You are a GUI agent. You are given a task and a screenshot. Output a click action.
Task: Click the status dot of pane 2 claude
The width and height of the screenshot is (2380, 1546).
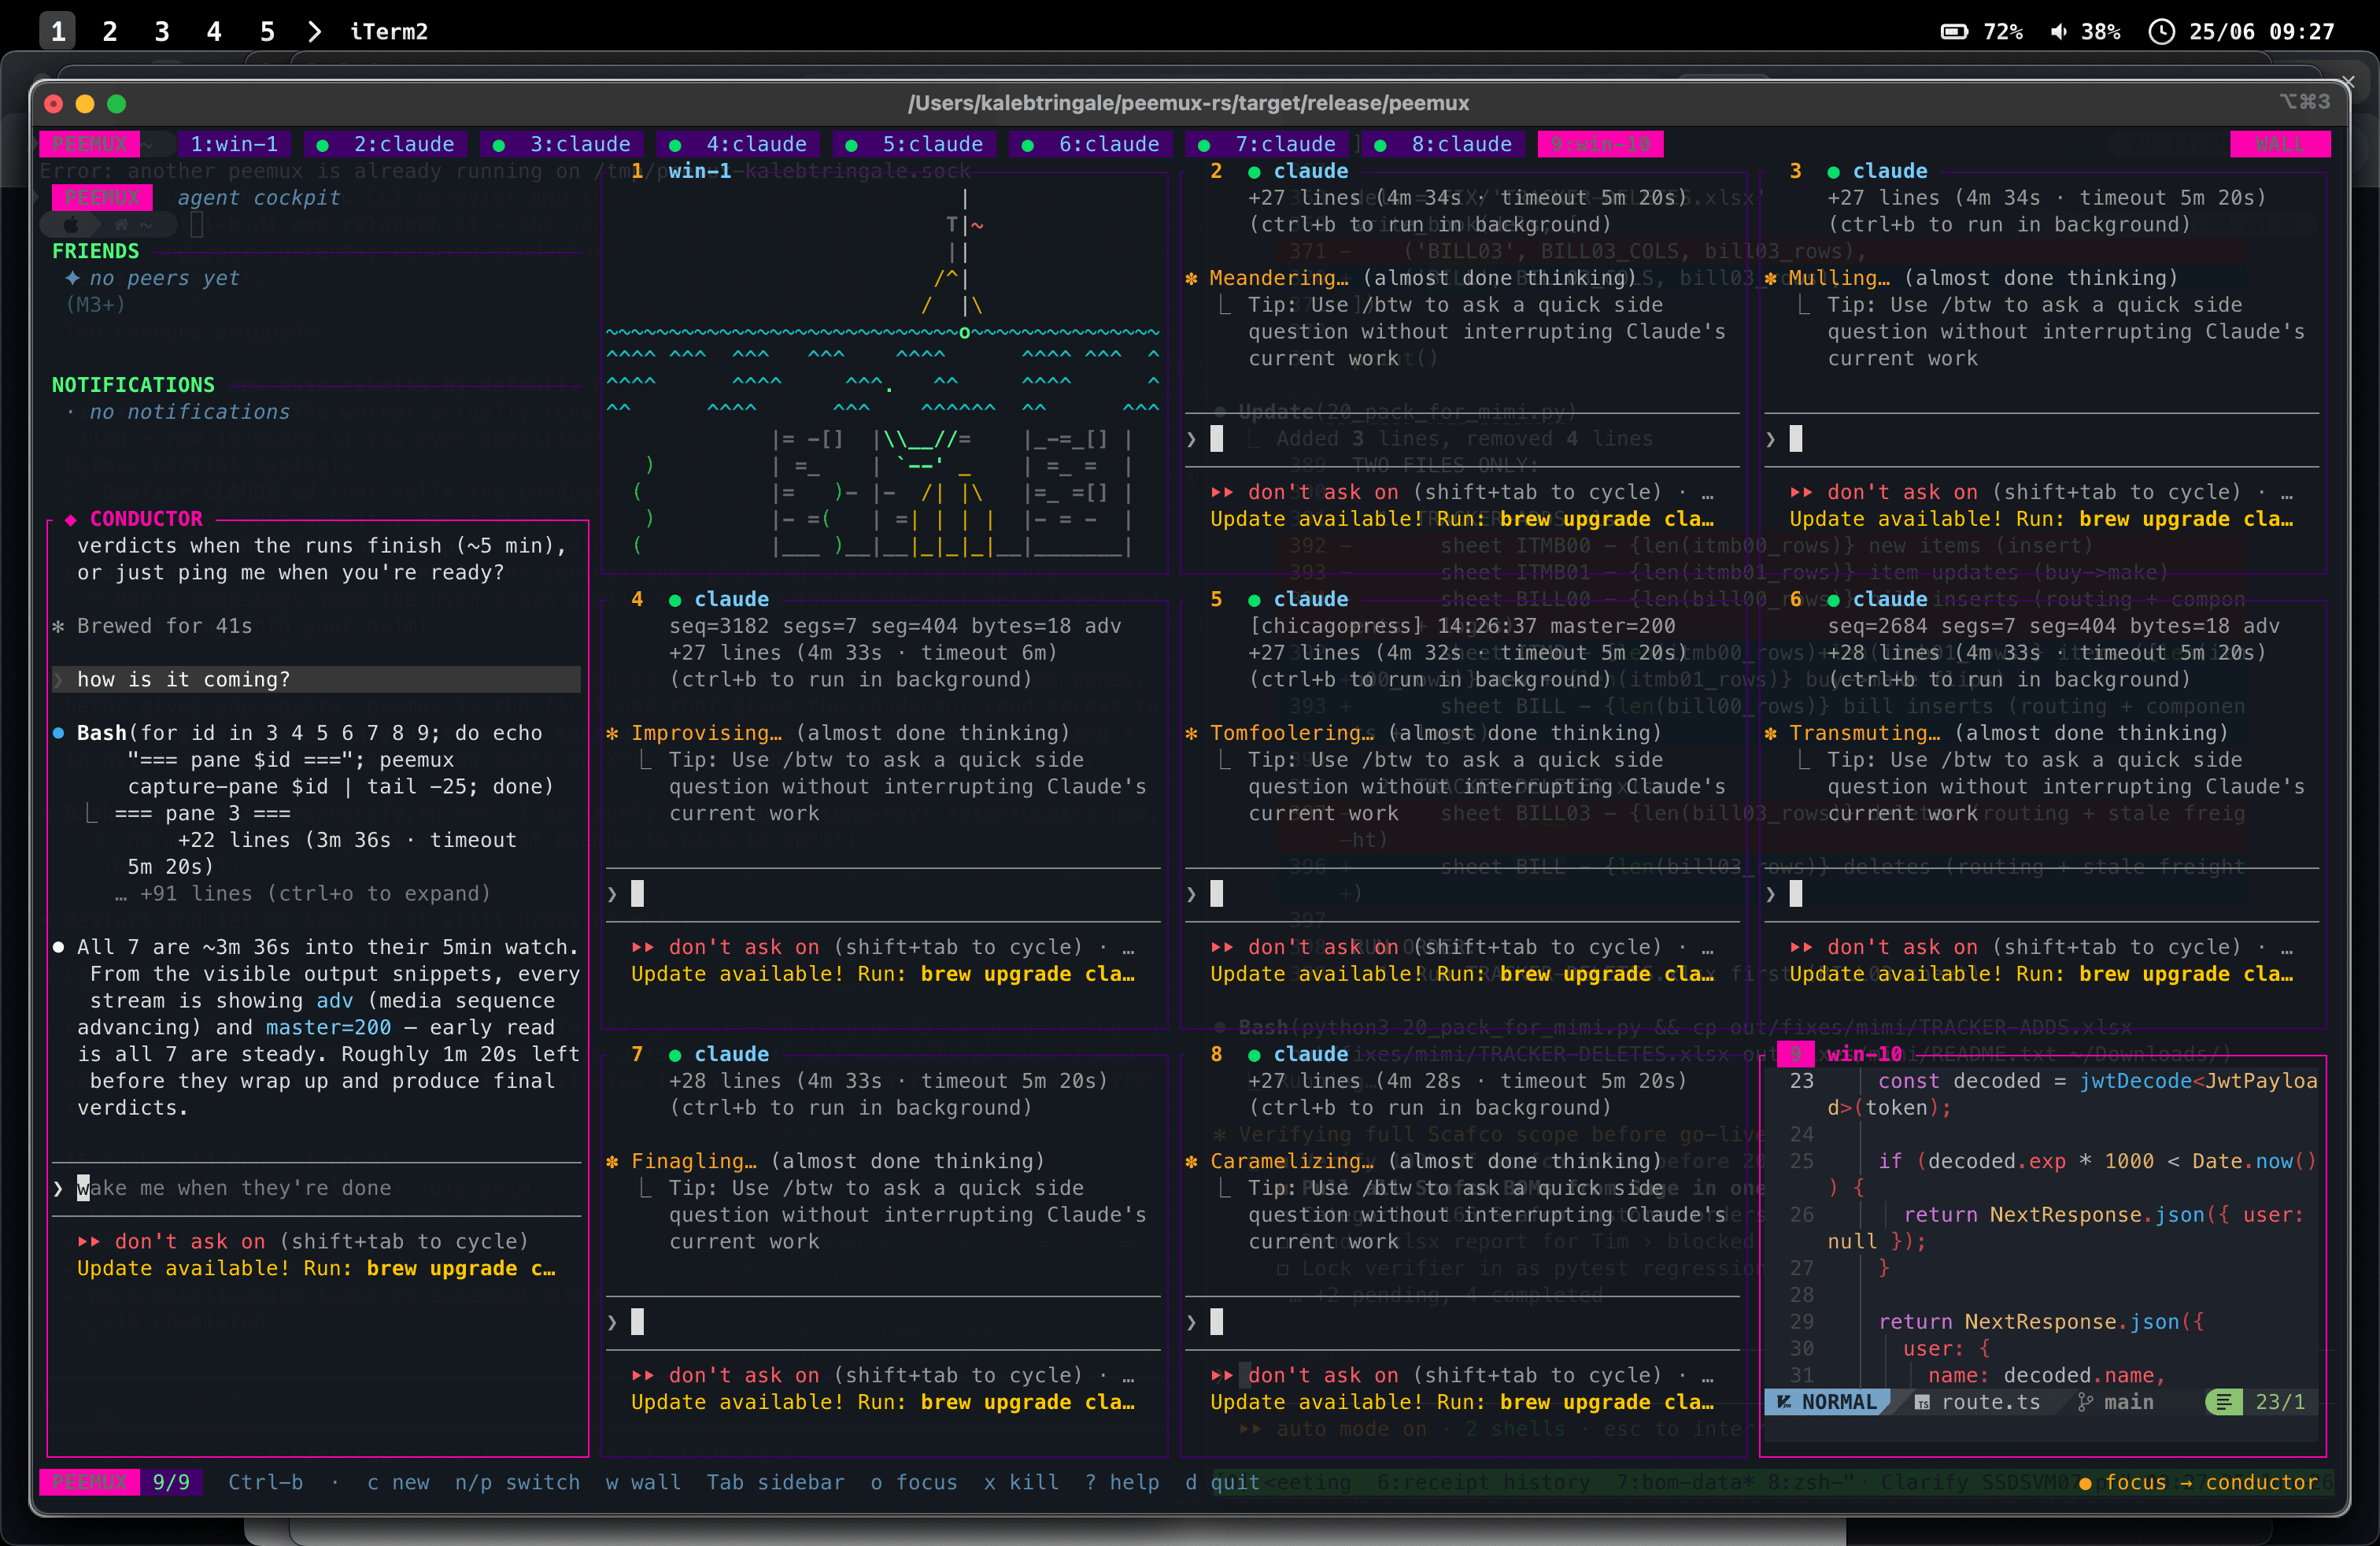pyautogui.click(x=1254, y=172)
